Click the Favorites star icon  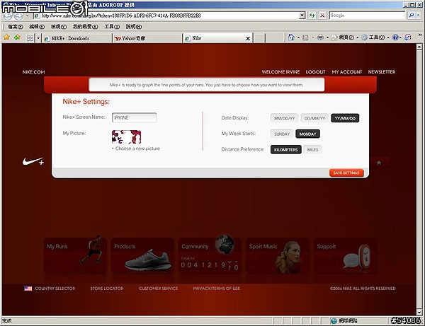tap(6, 37)
